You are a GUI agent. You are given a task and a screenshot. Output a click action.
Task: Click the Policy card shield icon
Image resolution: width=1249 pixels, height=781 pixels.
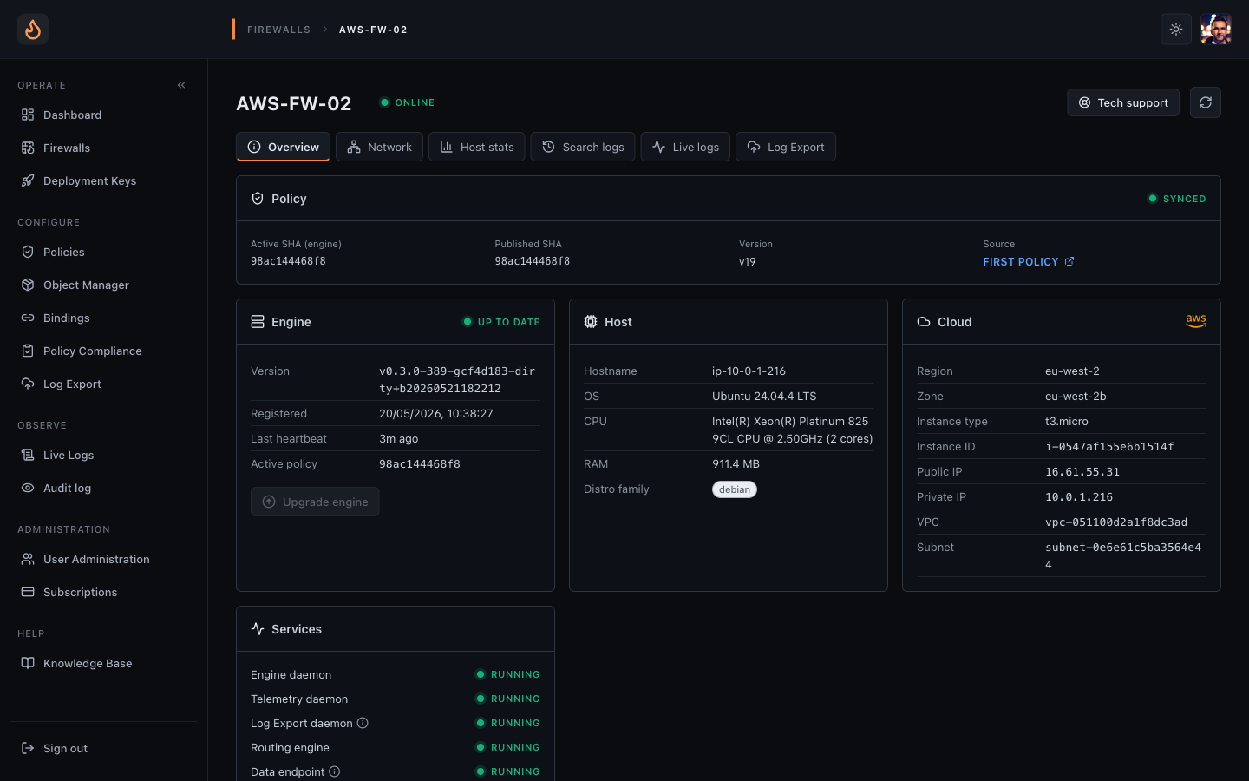[x=258, y=199]
